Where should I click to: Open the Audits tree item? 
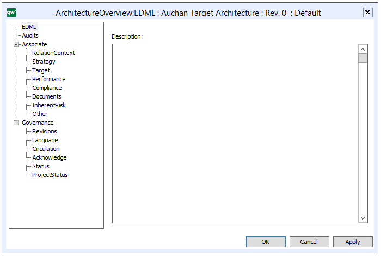(x=30, y=35)
